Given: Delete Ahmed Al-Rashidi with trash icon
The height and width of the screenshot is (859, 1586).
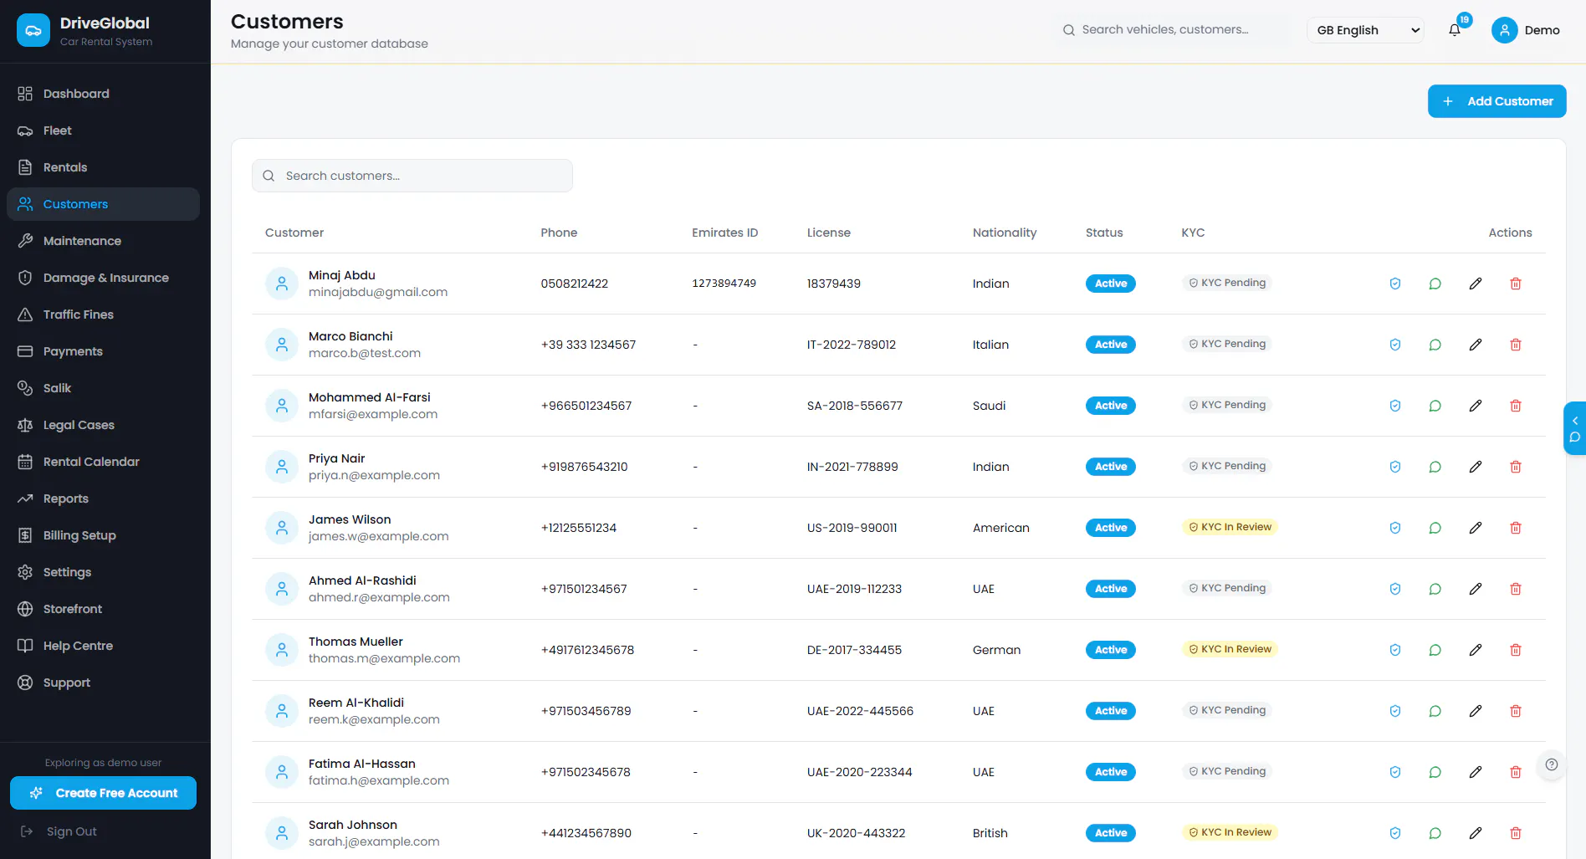Looking at the screenshot, I should click(1515, 589).
